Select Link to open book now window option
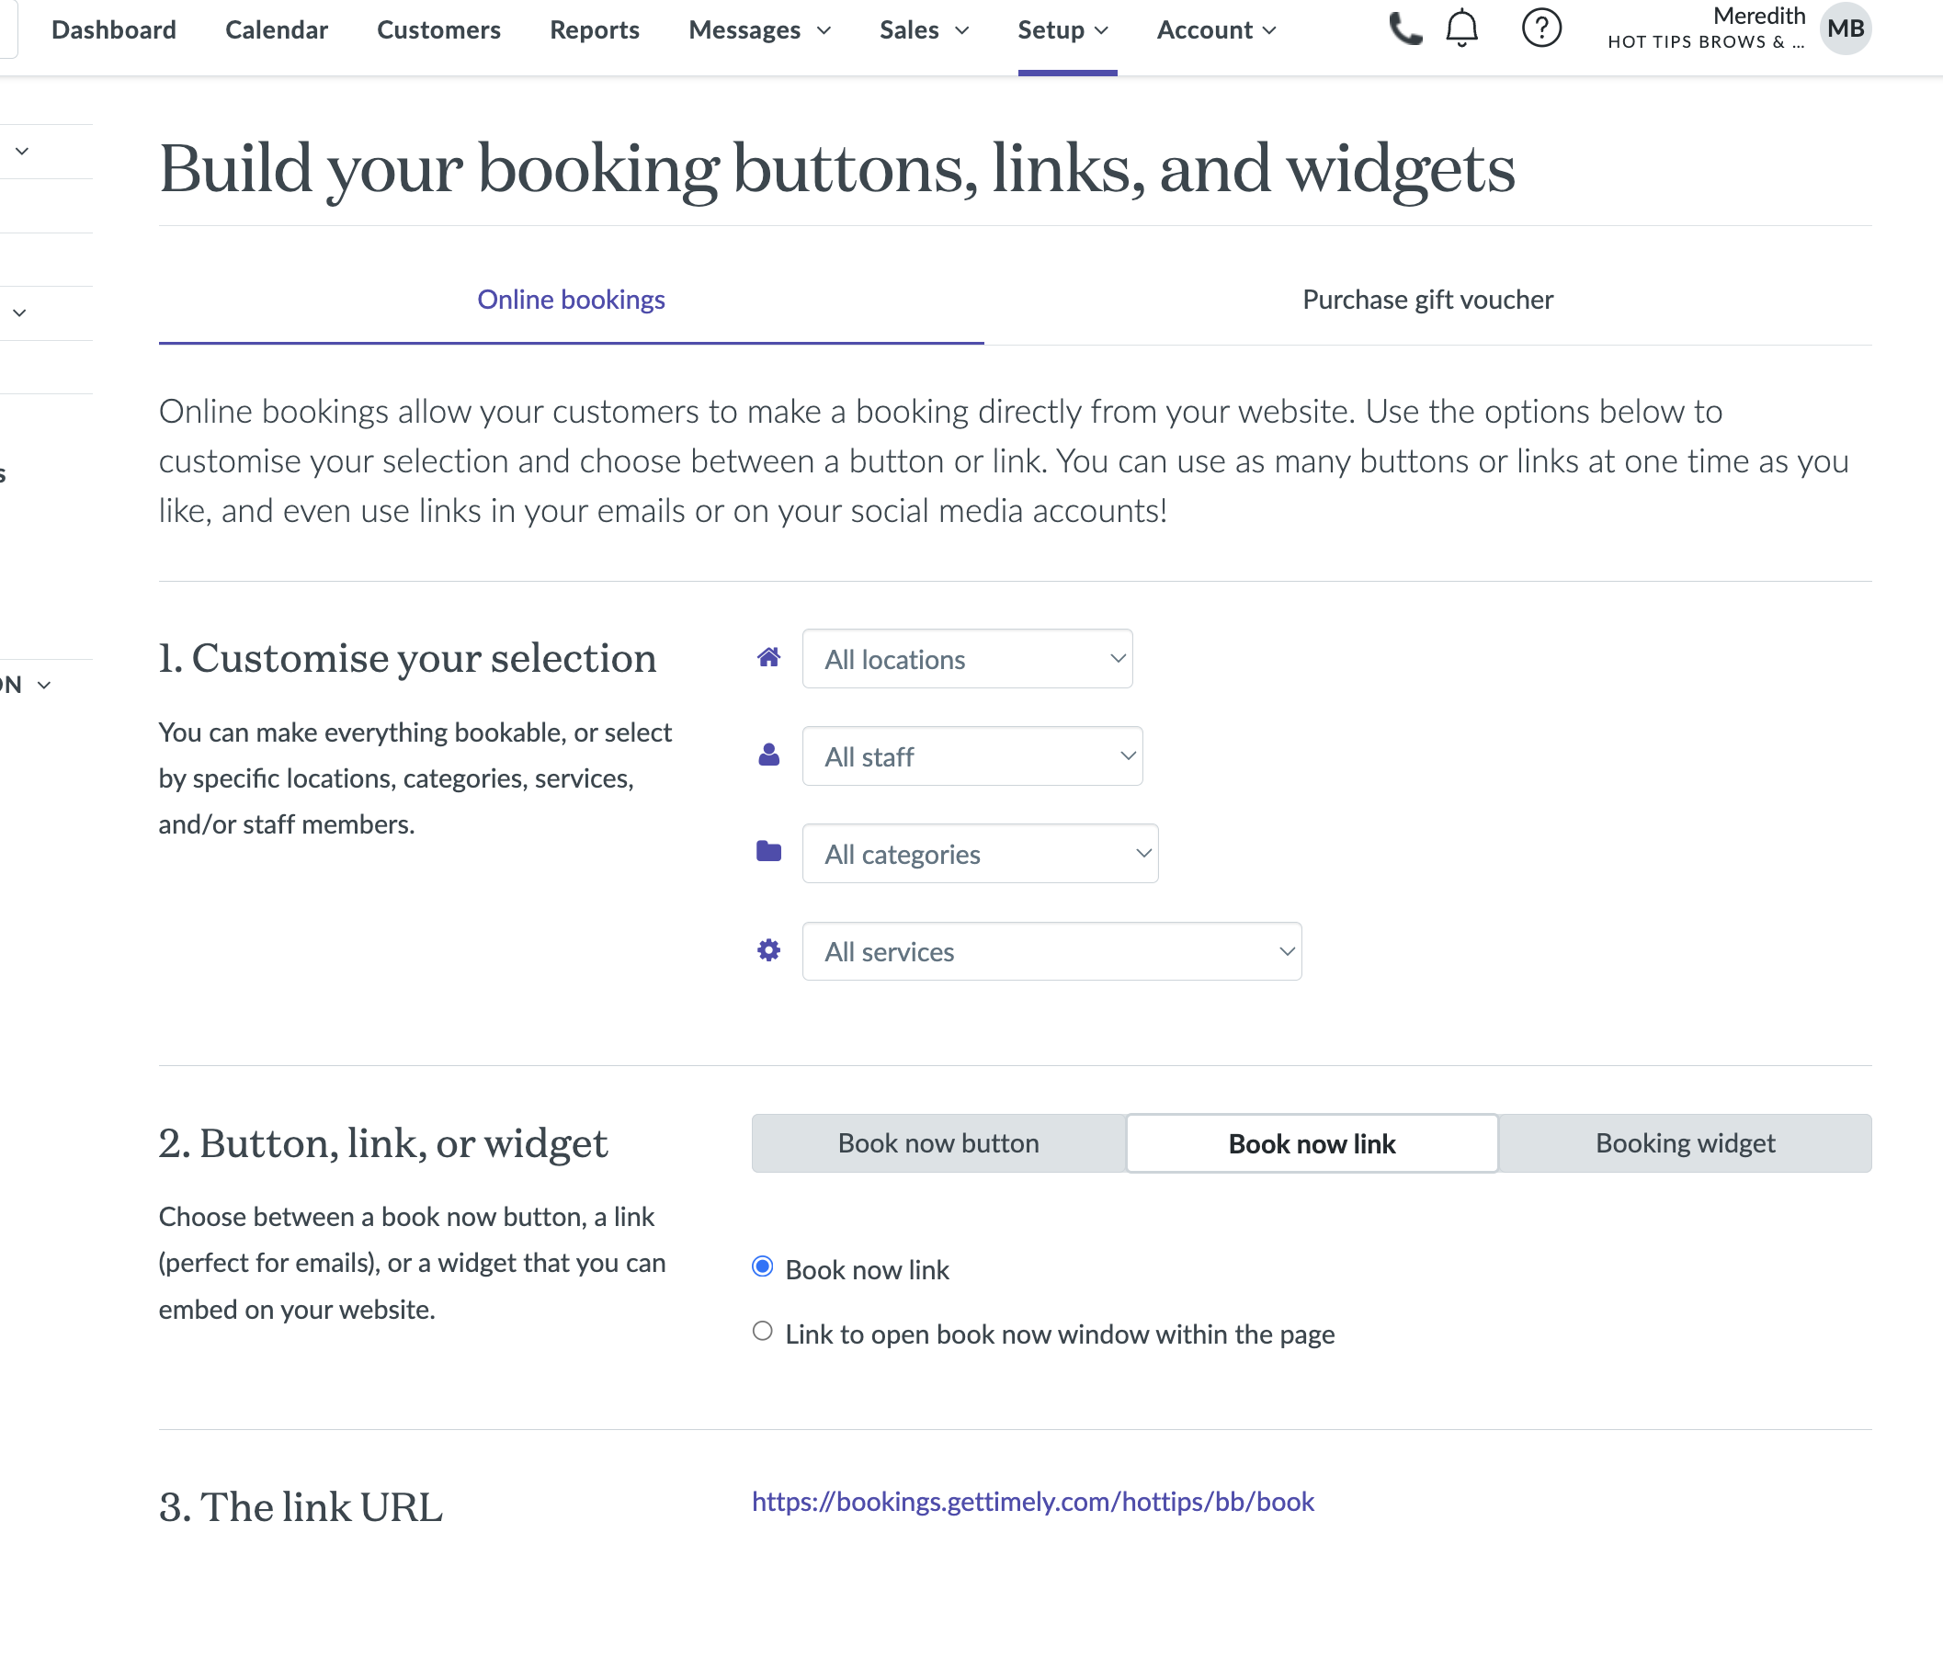Image resolution: width=1943 pixels, height=1669 pixels. click(762, 1332)
